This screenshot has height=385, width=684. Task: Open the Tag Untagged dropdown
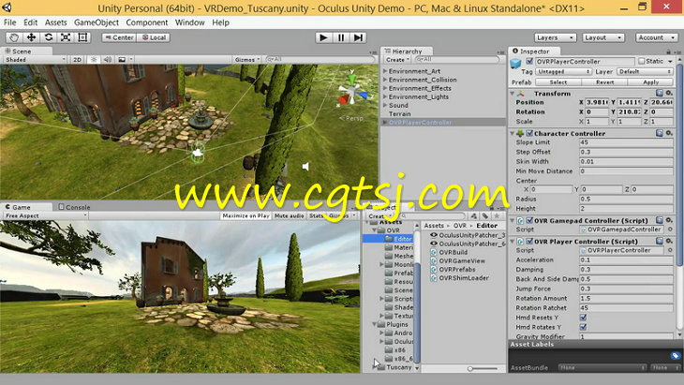point(564,71)
